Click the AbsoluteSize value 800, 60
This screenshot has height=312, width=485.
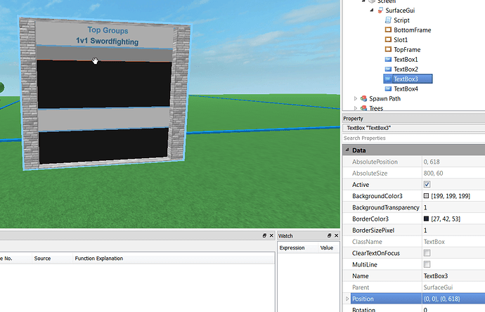(x=433, y=173)
